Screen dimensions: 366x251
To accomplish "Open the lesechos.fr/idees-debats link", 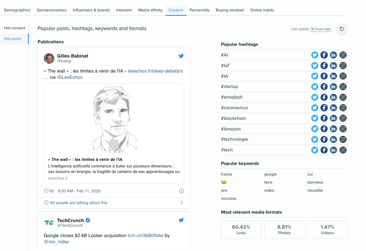I will click(x=155, y=71).
